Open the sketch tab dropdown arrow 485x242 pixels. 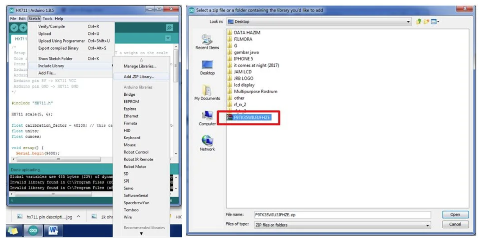pyautogui.click(x=168, y=38)
